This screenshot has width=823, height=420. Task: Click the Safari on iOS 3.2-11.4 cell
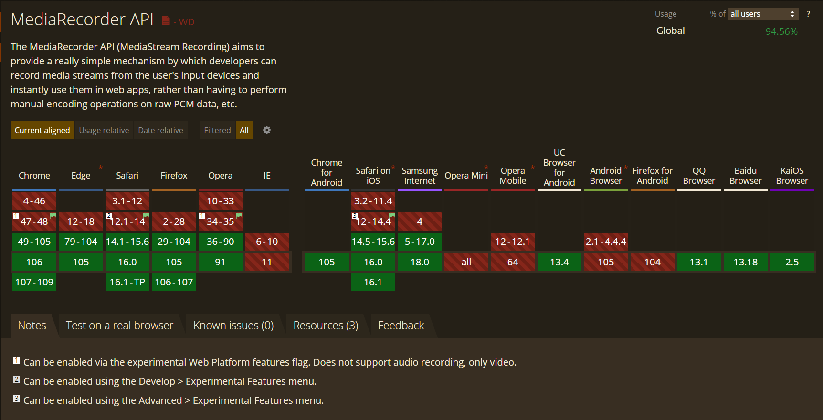click(373, 201)
